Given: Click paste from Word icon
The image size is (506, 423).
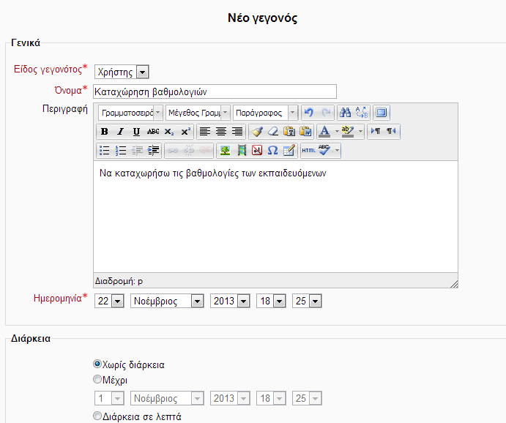Looking at the screenshot, I should point(305,132).
